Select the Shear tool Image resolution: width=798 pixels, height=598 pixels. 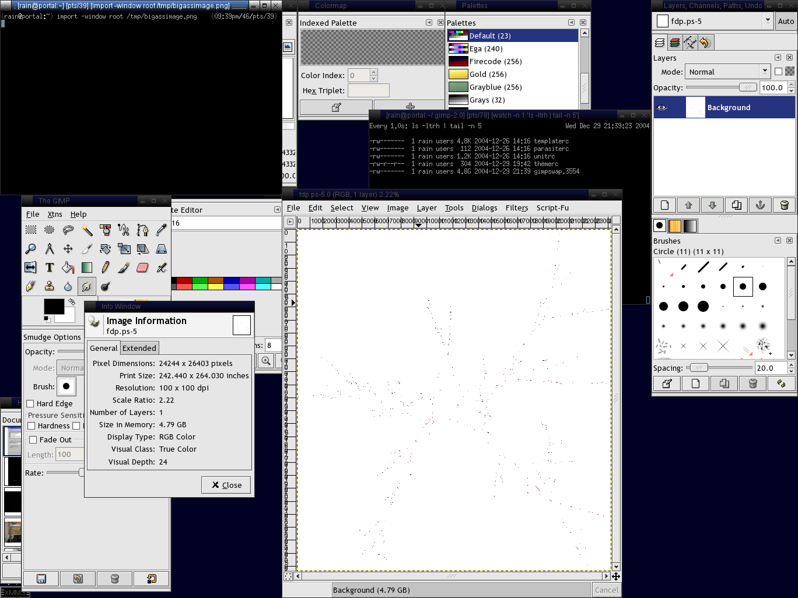pos(143,249)
